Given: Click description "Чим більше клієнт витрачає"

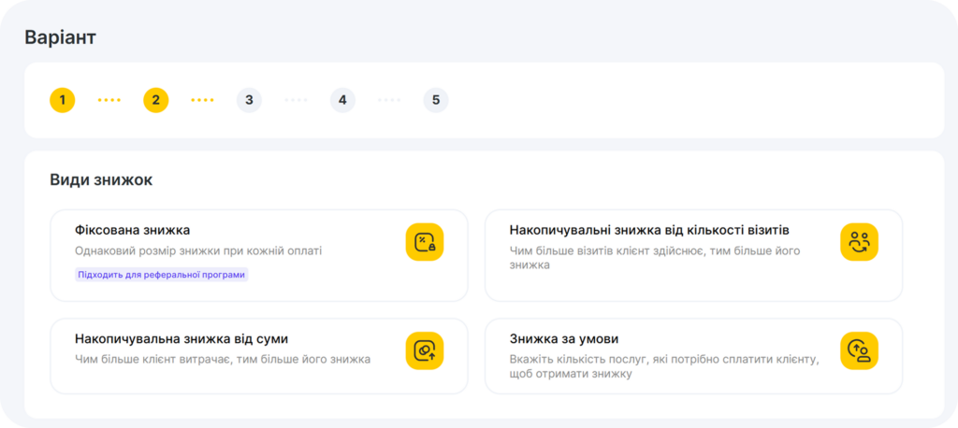Looking at the screenshot, I should [x=223, y=359].
